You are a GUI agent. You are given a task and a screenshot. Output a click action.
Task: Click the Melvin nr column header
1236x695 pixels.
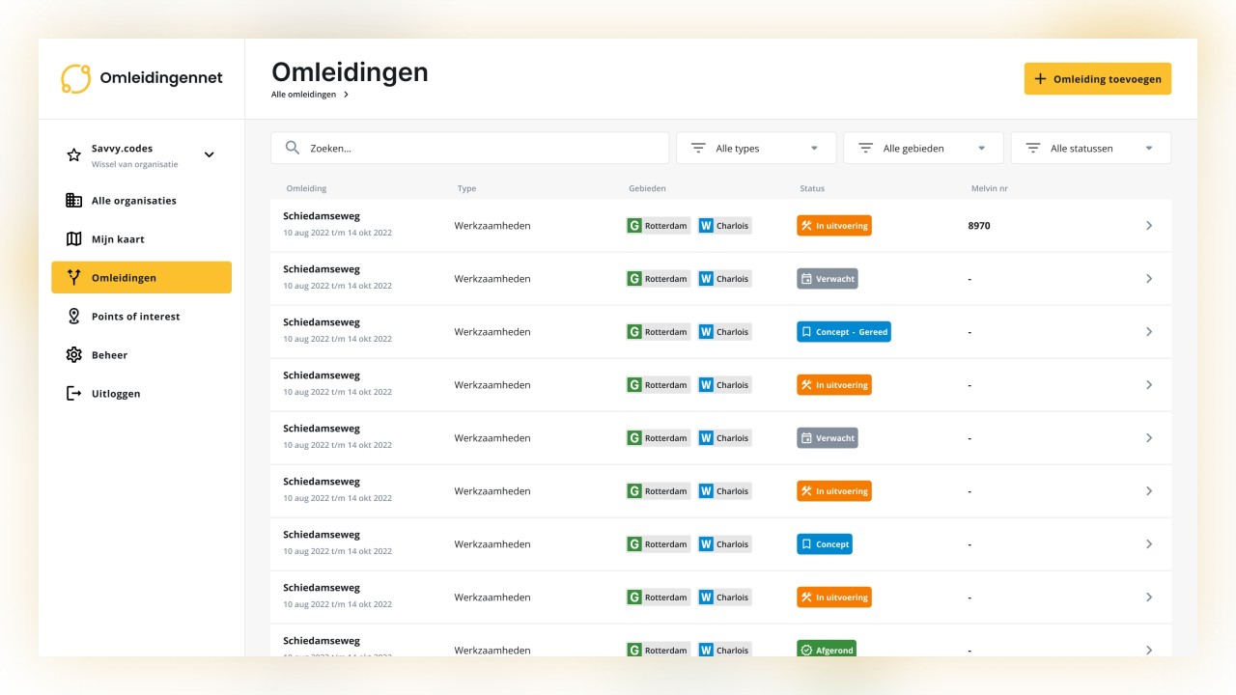click(989, 189)
